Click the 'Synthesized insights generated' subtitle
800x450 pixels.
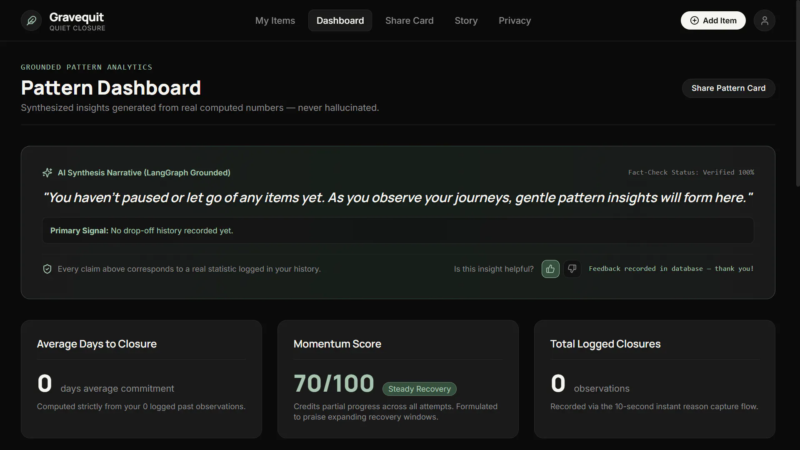pyautogui.click(x=200, y=107)
